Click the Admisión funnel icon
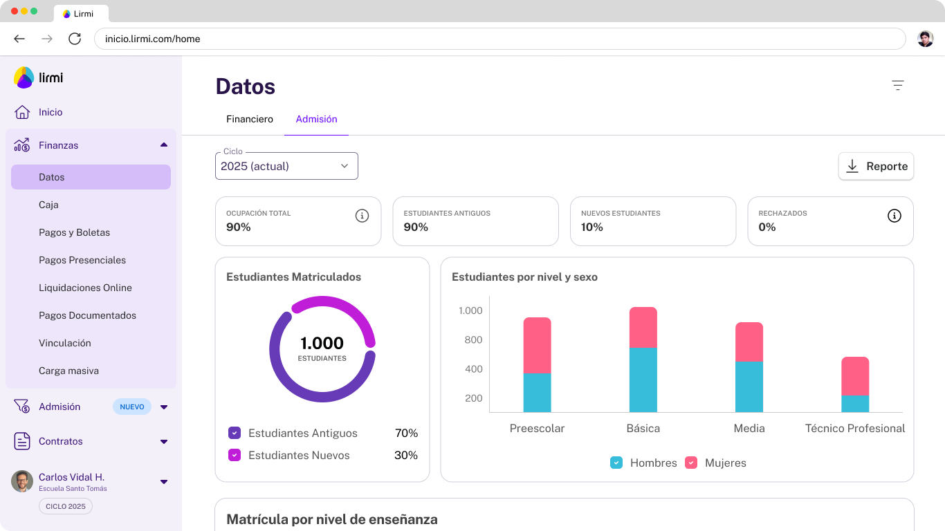Viewport: 945px width, 531px height. pos(22,407)
